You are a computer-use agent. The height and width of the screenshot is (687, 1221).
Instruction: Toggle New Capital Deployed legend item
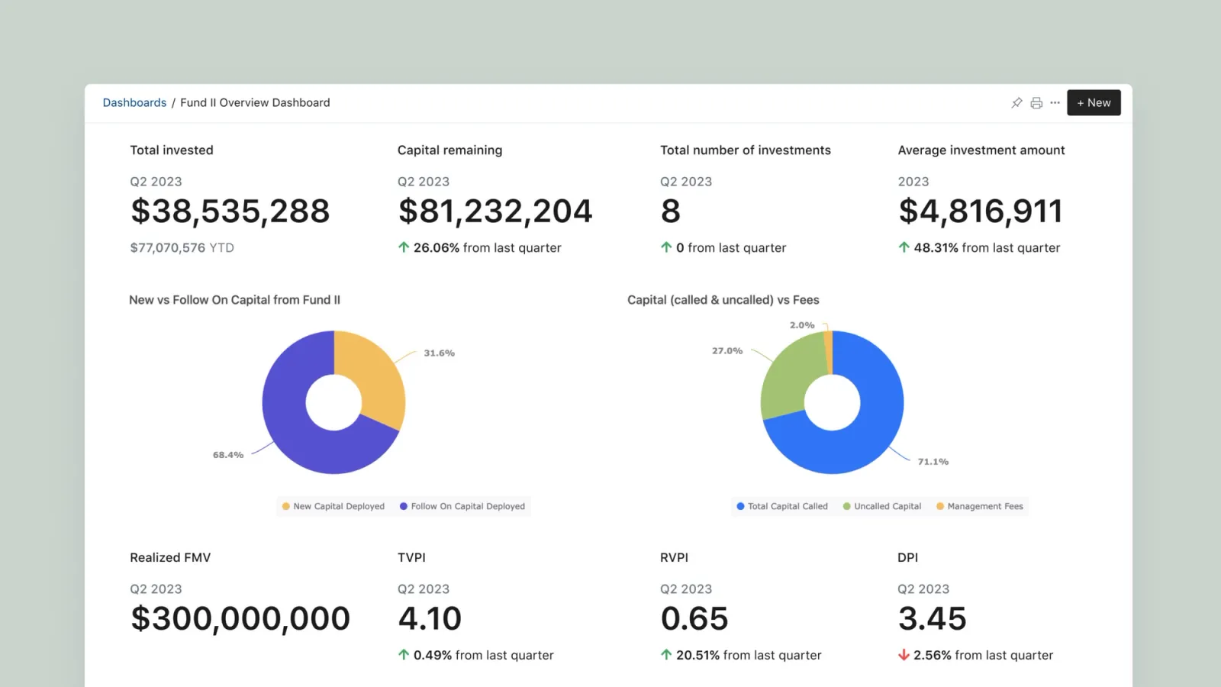(333, 506)
